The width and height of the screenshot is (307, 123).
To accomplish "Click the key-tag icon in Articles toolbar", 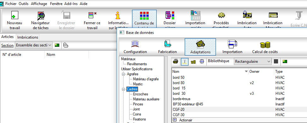I will pos(66,45).
